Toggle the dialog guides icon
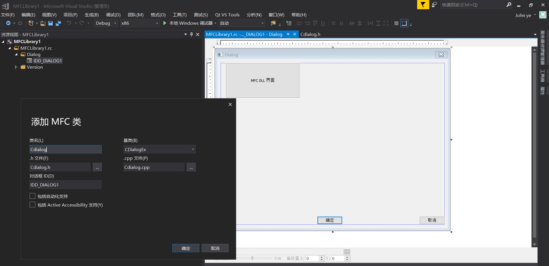This screenshot has width=549, height=266. coord(404,23)
